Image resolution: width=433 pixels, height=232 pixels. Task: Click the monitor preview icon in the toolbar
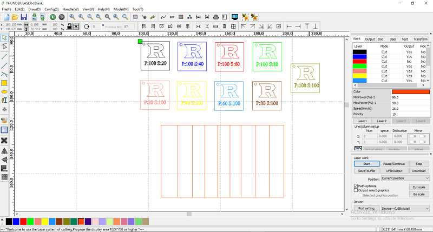pyautogui.click(x=235, y=17)
